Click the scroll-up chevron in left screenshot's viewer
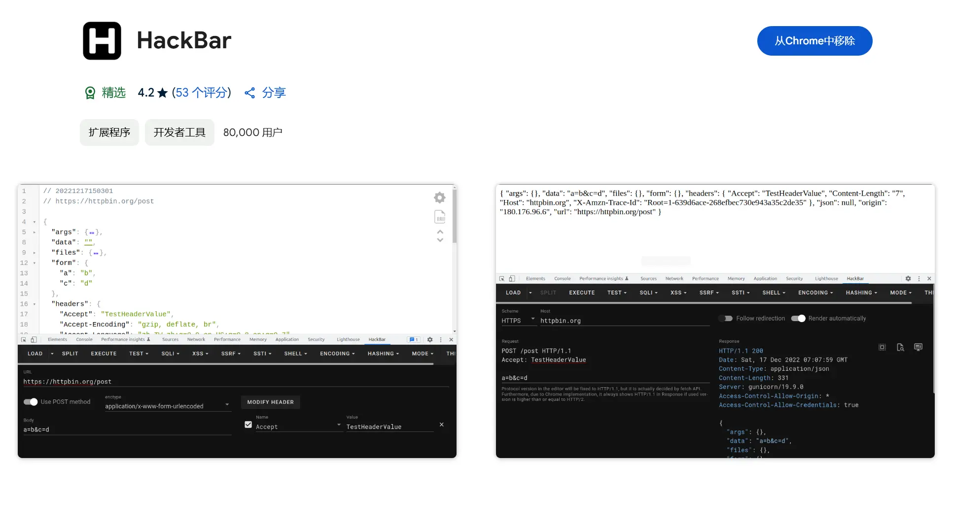This screenshot has height=526, width=954. pos(440,231)
